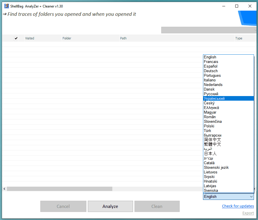Choose Magyar language option
The width and height of the screenshot is (258, 220).
click(228, 112)
